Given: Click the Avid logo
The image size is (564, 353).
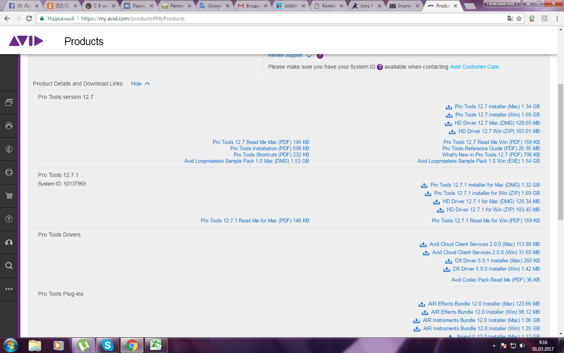Looking at the screenshot, I should coord(26,41).
